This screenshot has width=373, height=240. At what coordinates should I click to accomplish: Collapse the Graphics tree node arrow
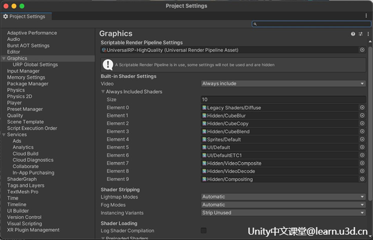point(4,58)
